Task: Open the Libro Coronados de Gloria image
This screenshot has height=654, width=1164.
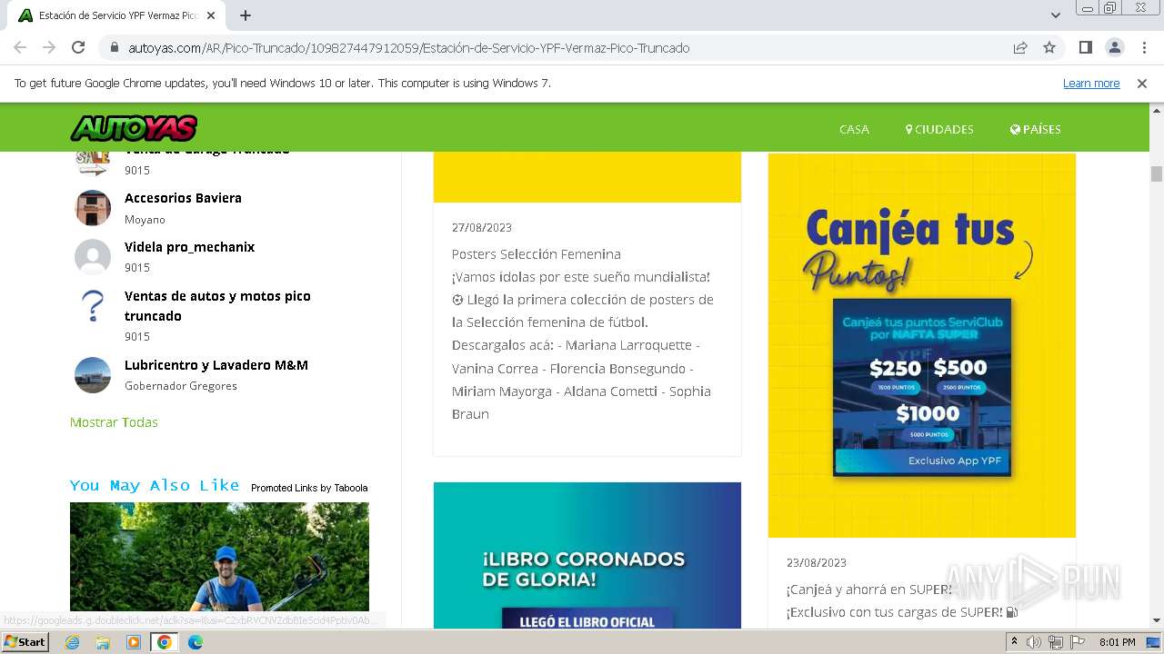Action: (587, 555)
